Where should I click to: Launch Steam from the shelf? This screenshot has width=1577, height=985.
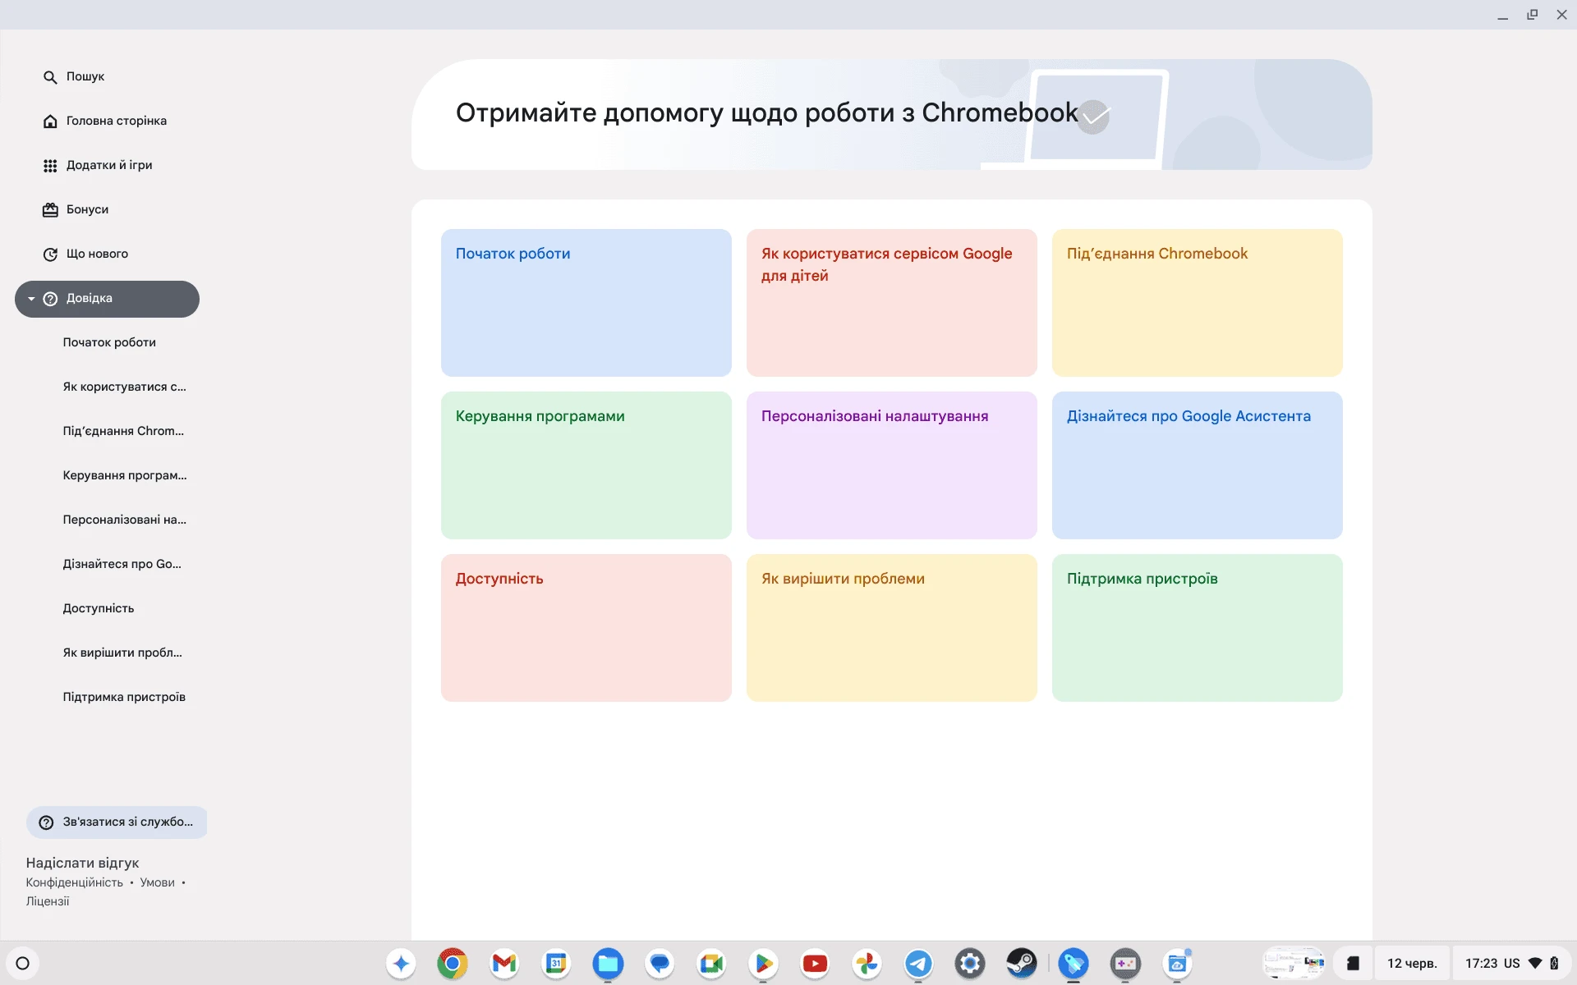1022,964
